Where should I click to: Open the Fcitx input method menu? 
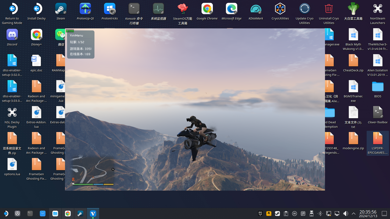click(x=303, y=214)
